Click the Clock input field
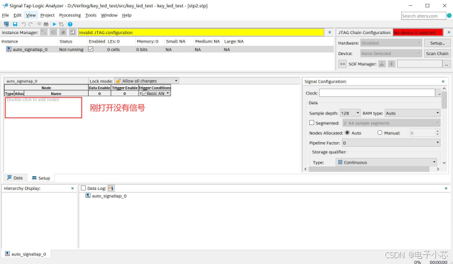The height and width of the screenshot is (264, 453). tap(377, 93)
